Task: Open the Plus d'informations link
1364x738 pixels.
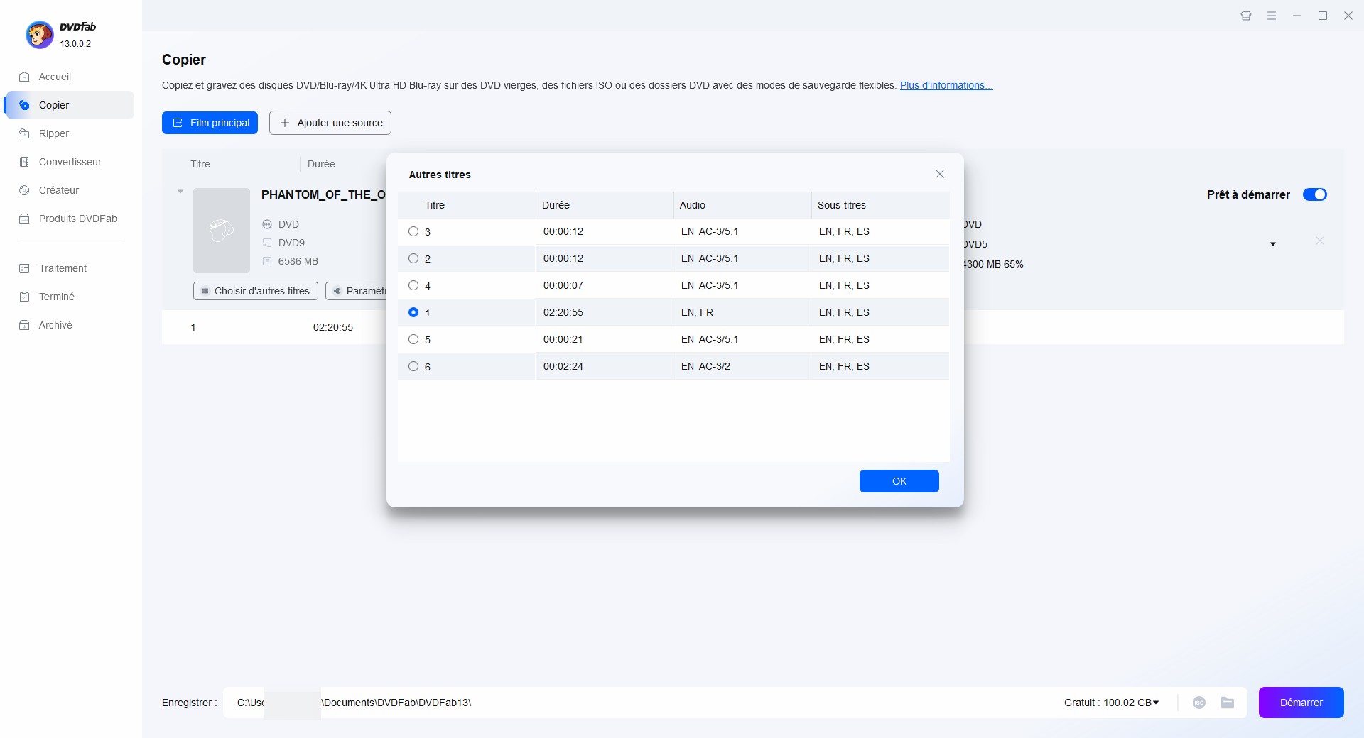Action: [x=946, y=85]
